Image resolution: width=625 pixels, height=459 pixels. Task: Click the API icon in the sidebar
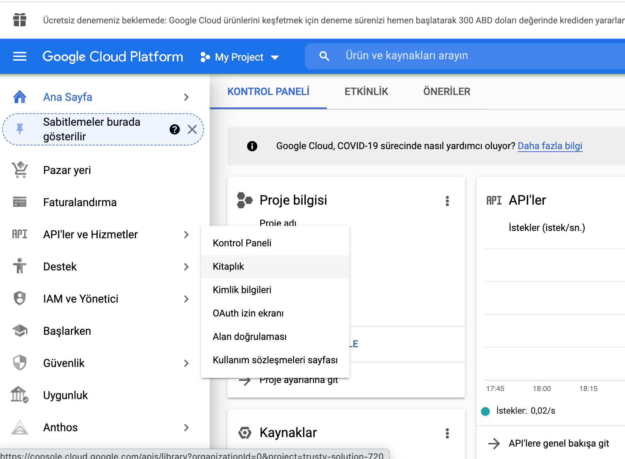point(20,234)
